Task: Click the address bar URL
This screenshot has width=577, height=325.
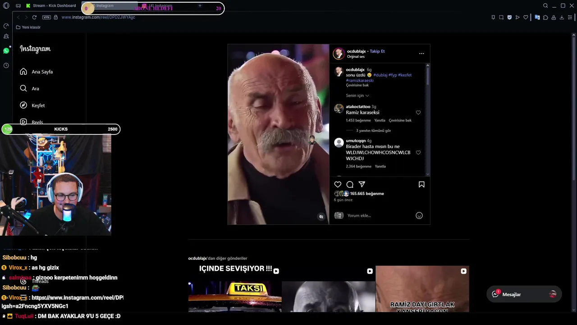Action: pos(98,17)
